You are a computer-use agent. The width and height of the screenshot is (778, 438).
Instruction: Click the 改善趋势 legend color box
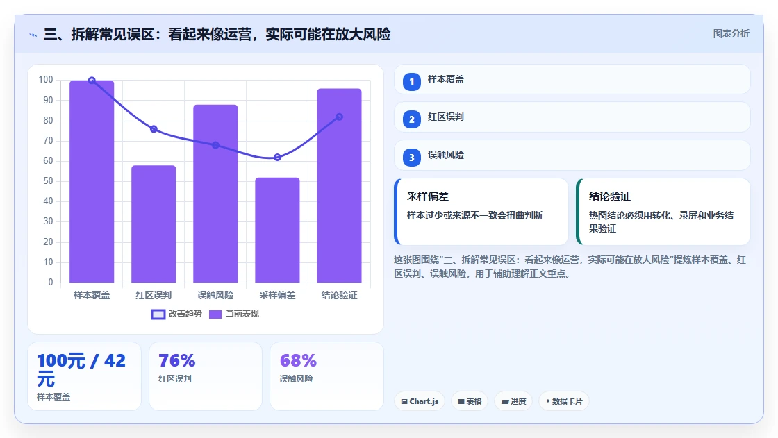(158, 314)
